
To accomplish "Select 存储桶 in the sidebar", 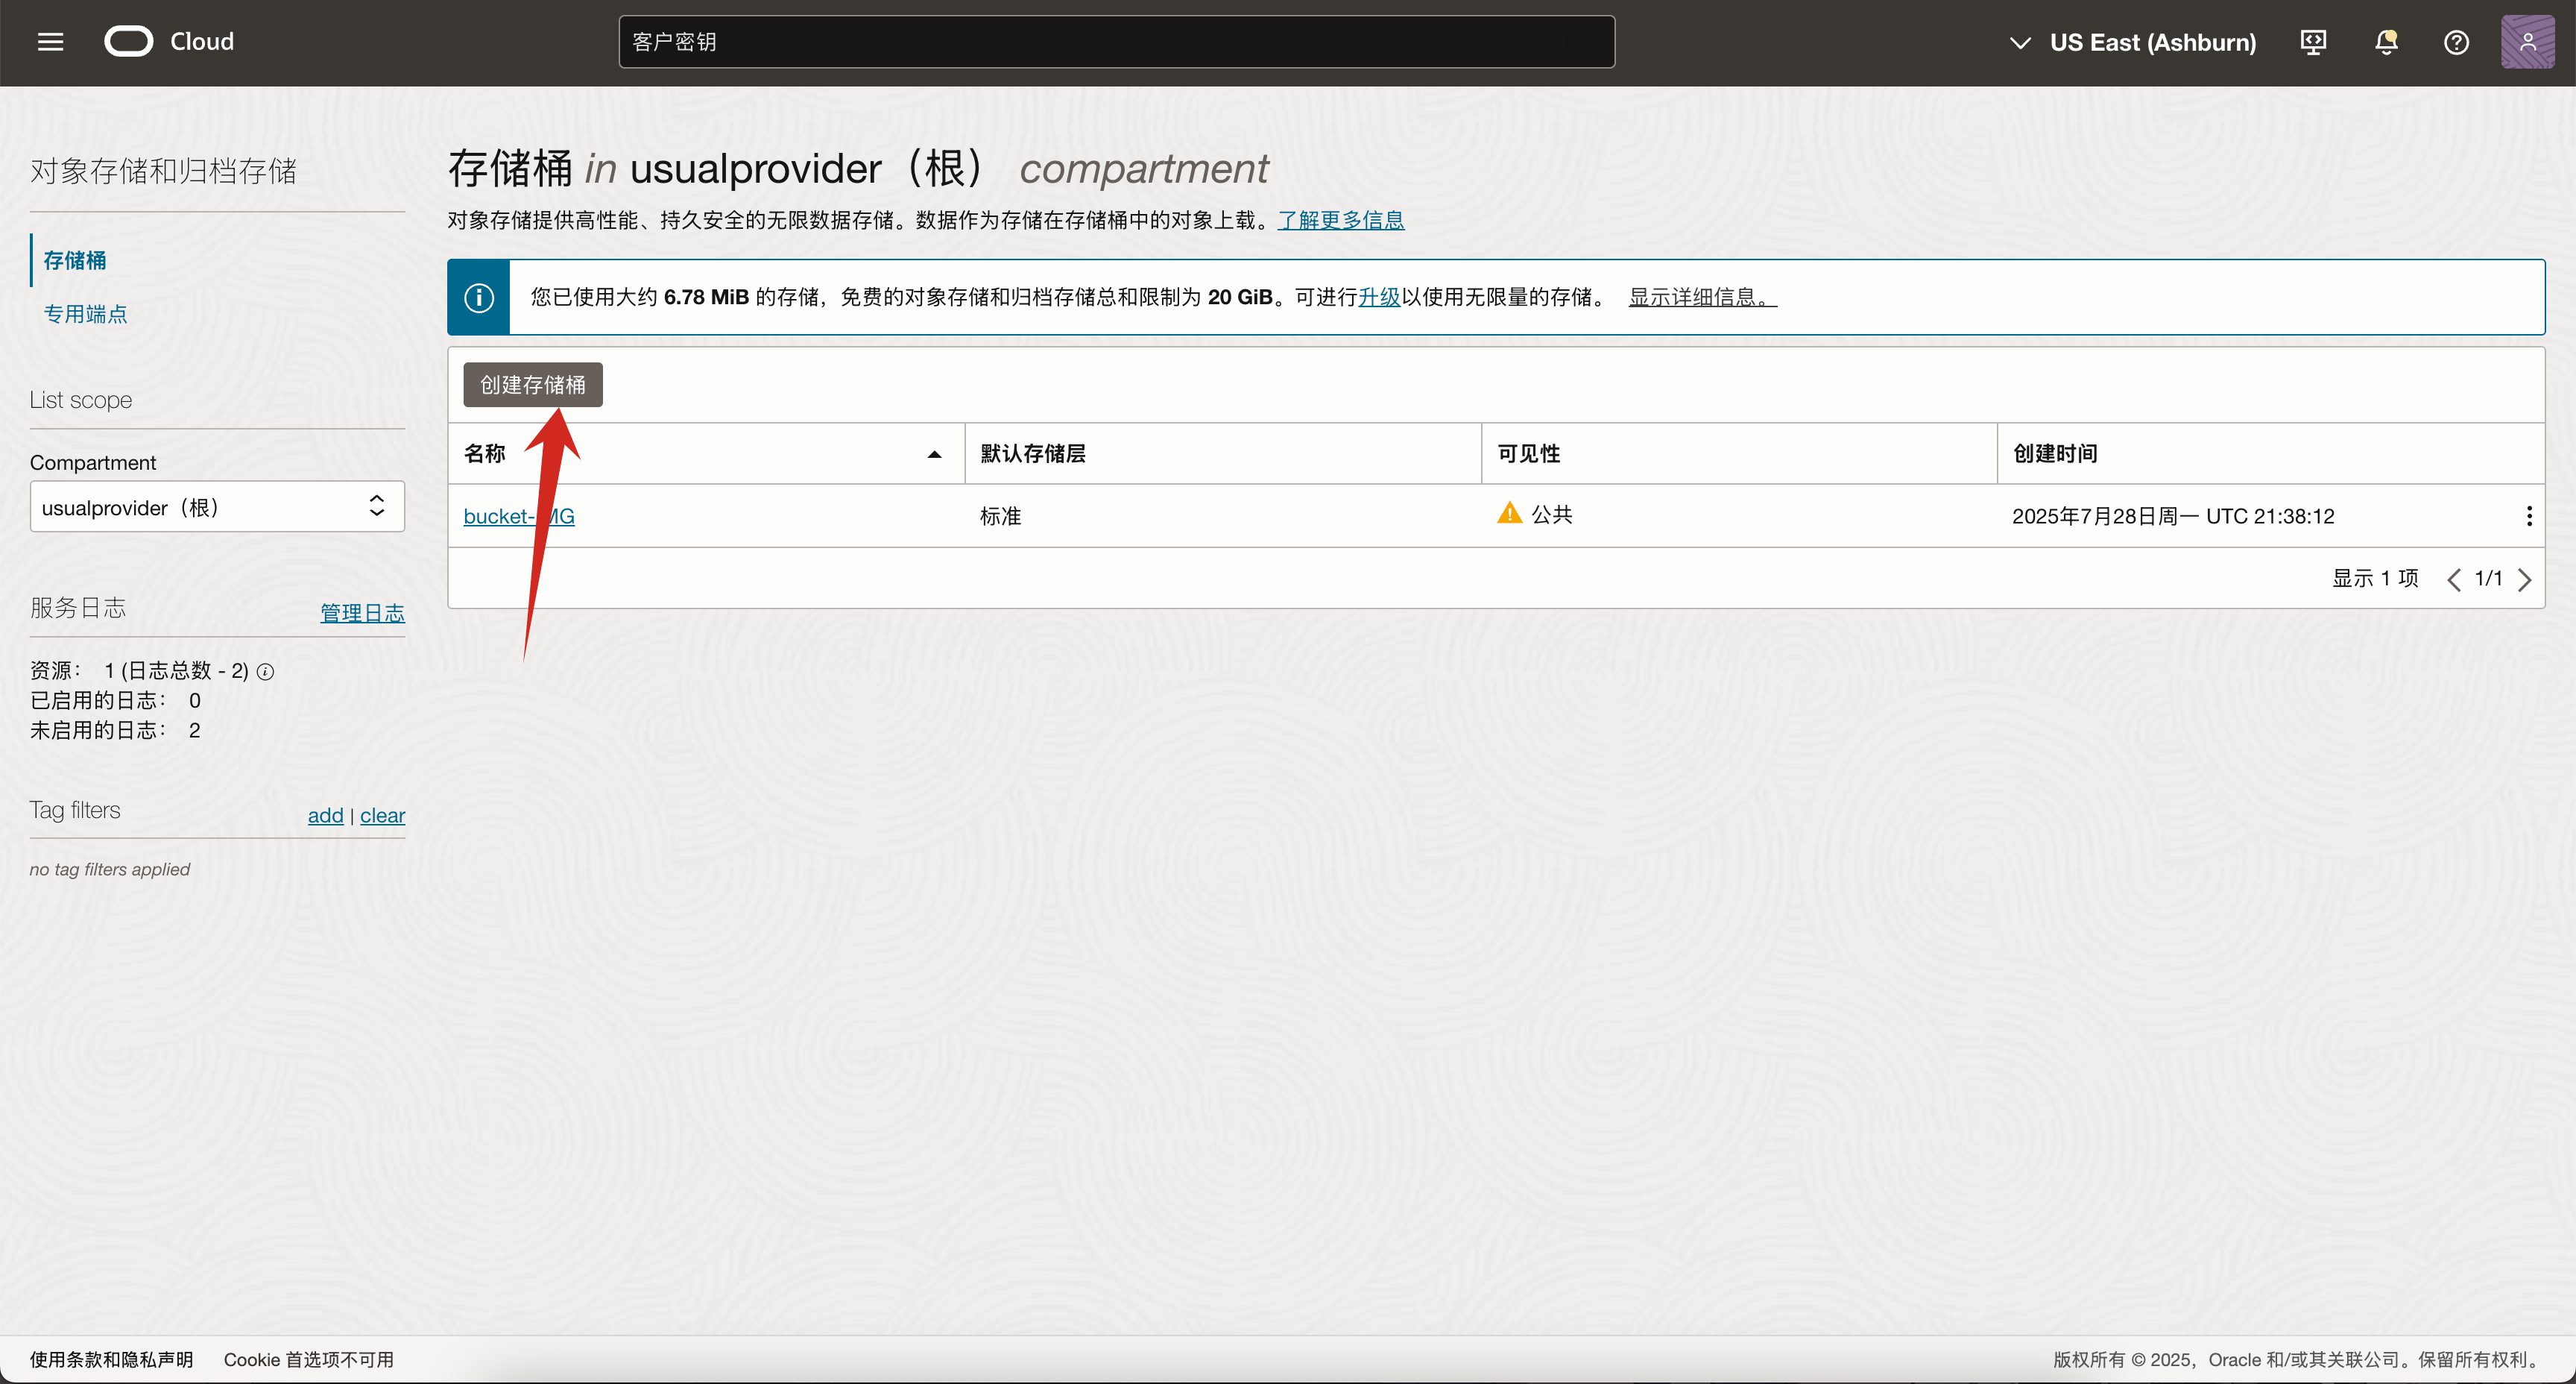I will [74, 259].
